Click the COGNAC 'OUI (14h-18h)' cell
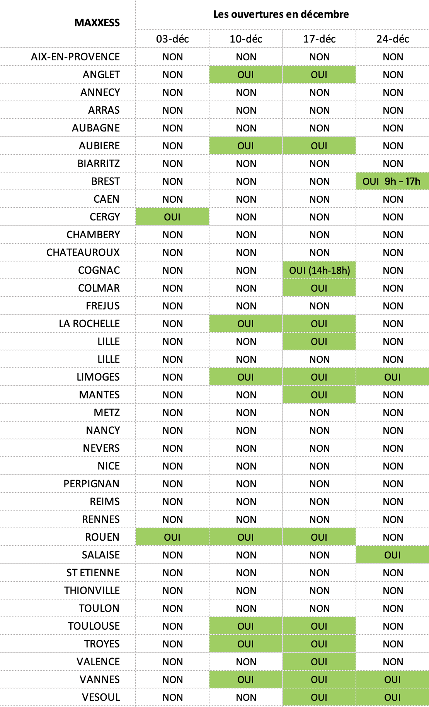The width and height of the screenshot is (429, 707). click(x=319, y=270)
